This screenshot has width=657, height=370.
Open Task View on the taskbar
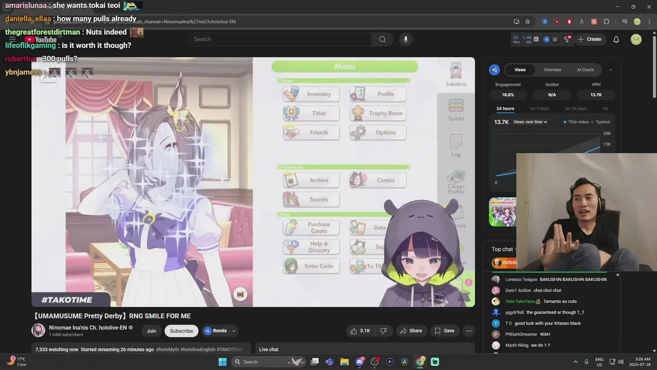tap(315, 362)
